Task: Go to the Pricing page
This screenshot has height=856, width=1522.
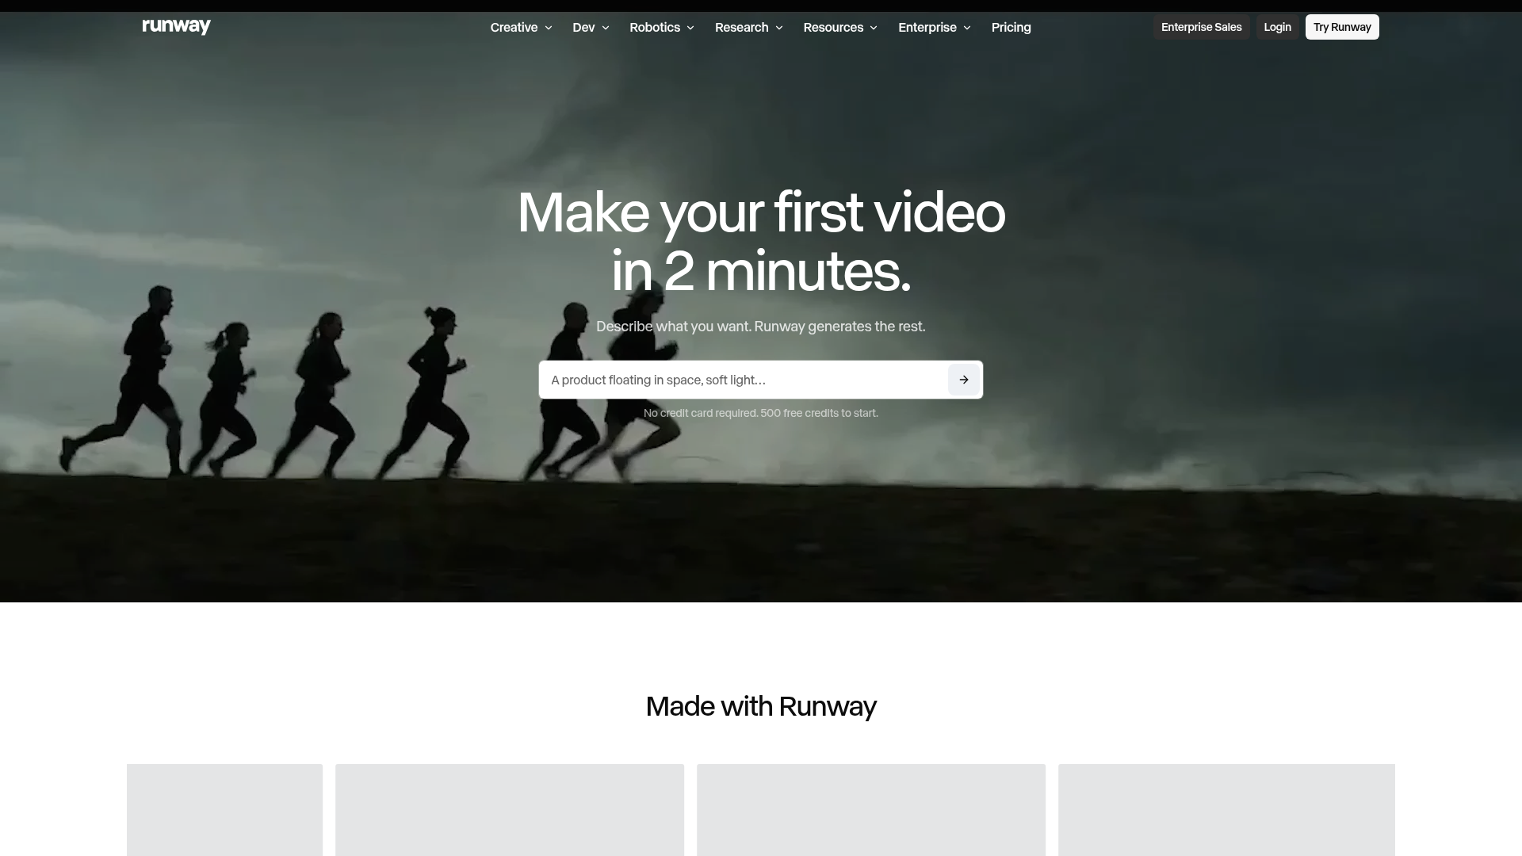Action: point(1011,27)
